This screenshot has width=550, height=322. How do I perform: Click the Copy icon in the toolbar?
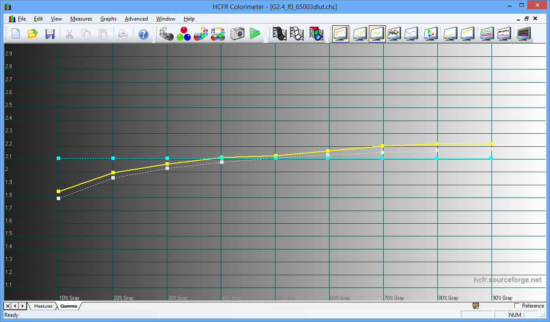tap(86, 34)
